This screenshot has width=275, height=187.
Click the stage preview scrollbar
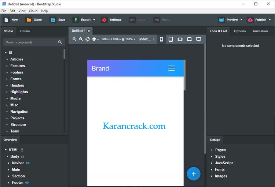coord(184,75)
